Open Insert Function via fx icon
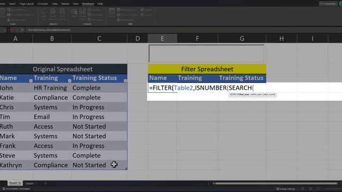Screen dimensions: 342x192 click(22, 30)
